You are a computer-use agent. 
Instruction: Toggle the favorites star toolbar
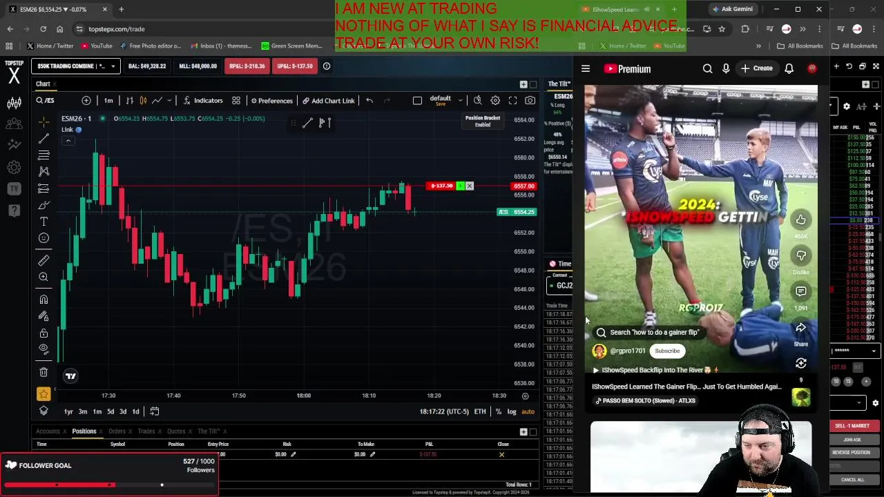(x=44, y=394)
